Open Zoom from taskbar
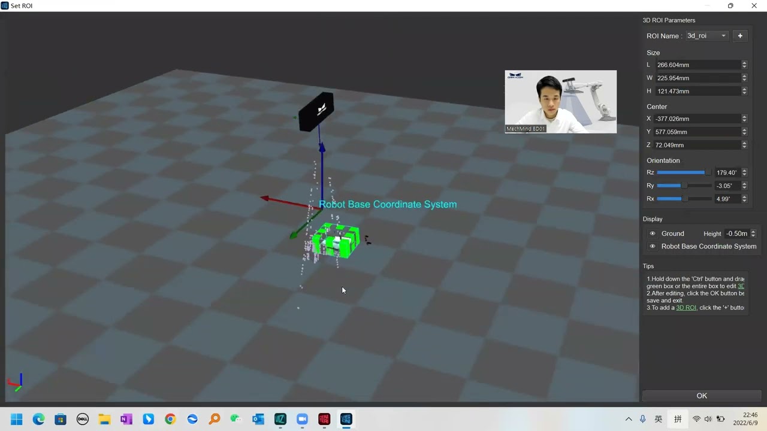Image resolution: width=767 pixels, height=431 pixels. tap(302, 419)
